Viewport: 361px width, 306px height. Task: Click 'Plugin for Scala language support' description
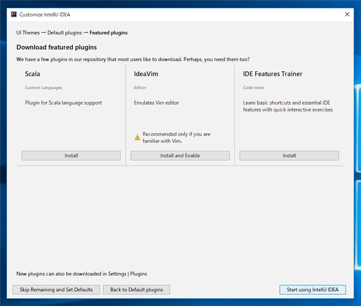63,103
